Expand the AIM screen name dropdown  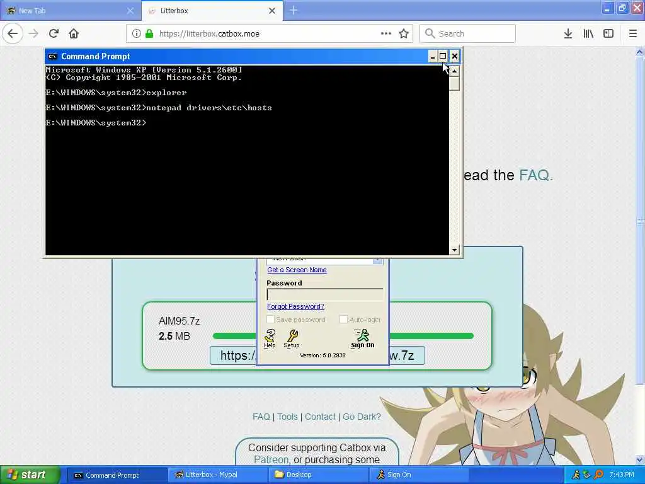click(x=378, y=260)
